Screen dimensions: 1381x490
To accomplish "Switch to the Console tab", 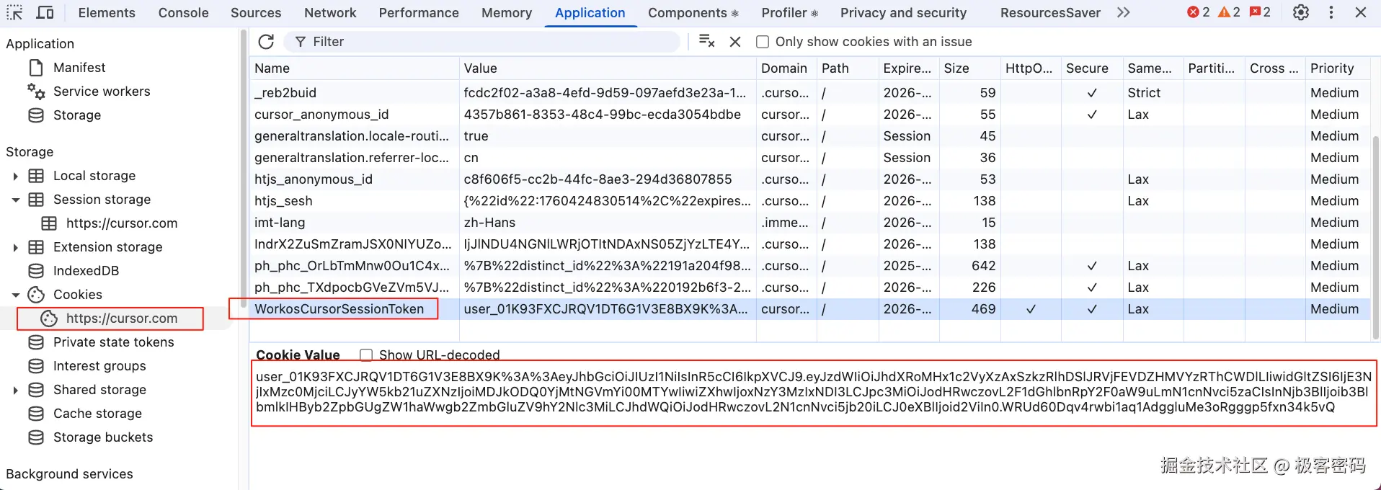I will coord(183,12).
